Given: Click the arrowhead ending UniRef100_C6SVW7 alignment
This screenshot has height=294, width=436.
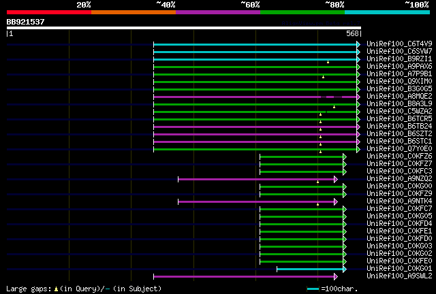Looking at the screenshot, I should [358, 52].
